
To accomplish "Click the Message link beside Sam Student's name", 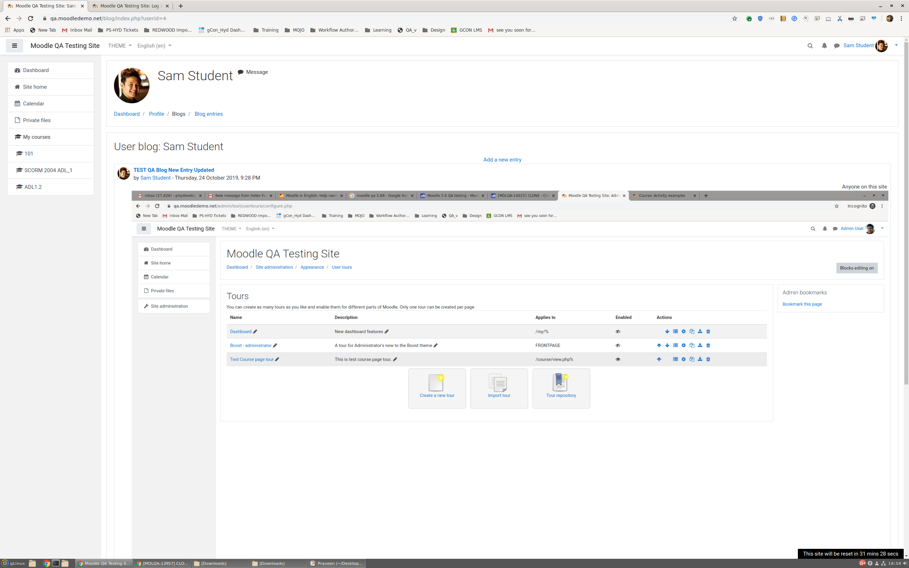I will (253, 72).
